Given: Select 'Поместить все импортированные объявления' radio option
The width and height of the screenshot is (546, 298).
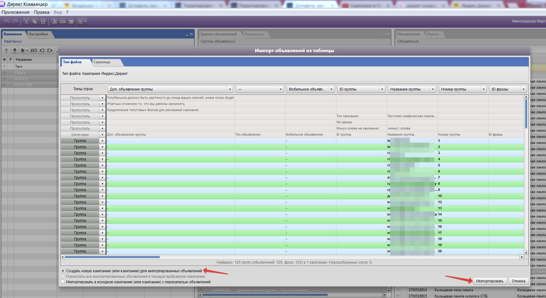Looking at the screenshot, I should (63, 277).
